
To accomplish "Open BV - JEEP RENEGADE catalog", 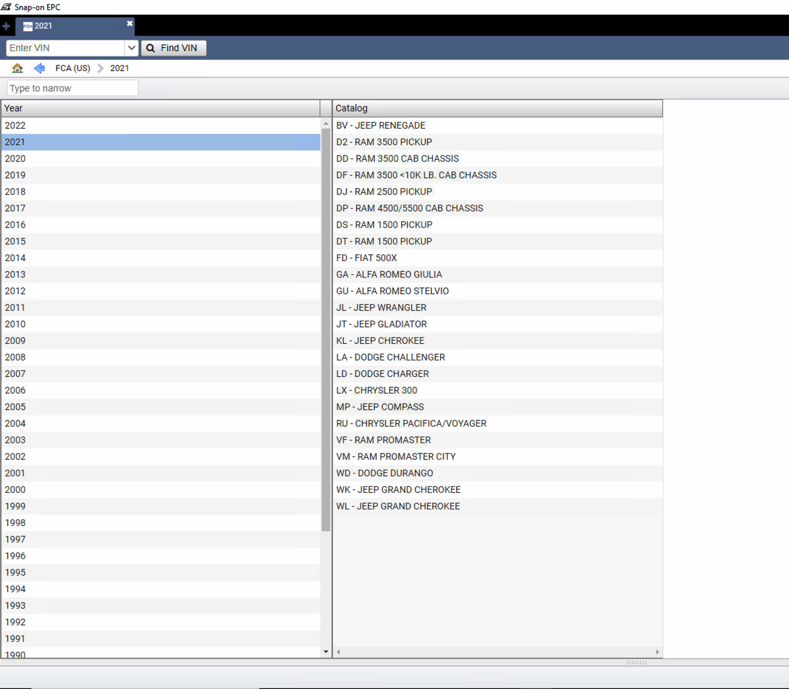I will 498,125.
